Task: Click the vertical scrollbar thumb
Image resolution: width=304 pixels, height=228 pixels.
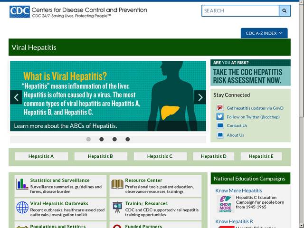Action: coord(302,60)
